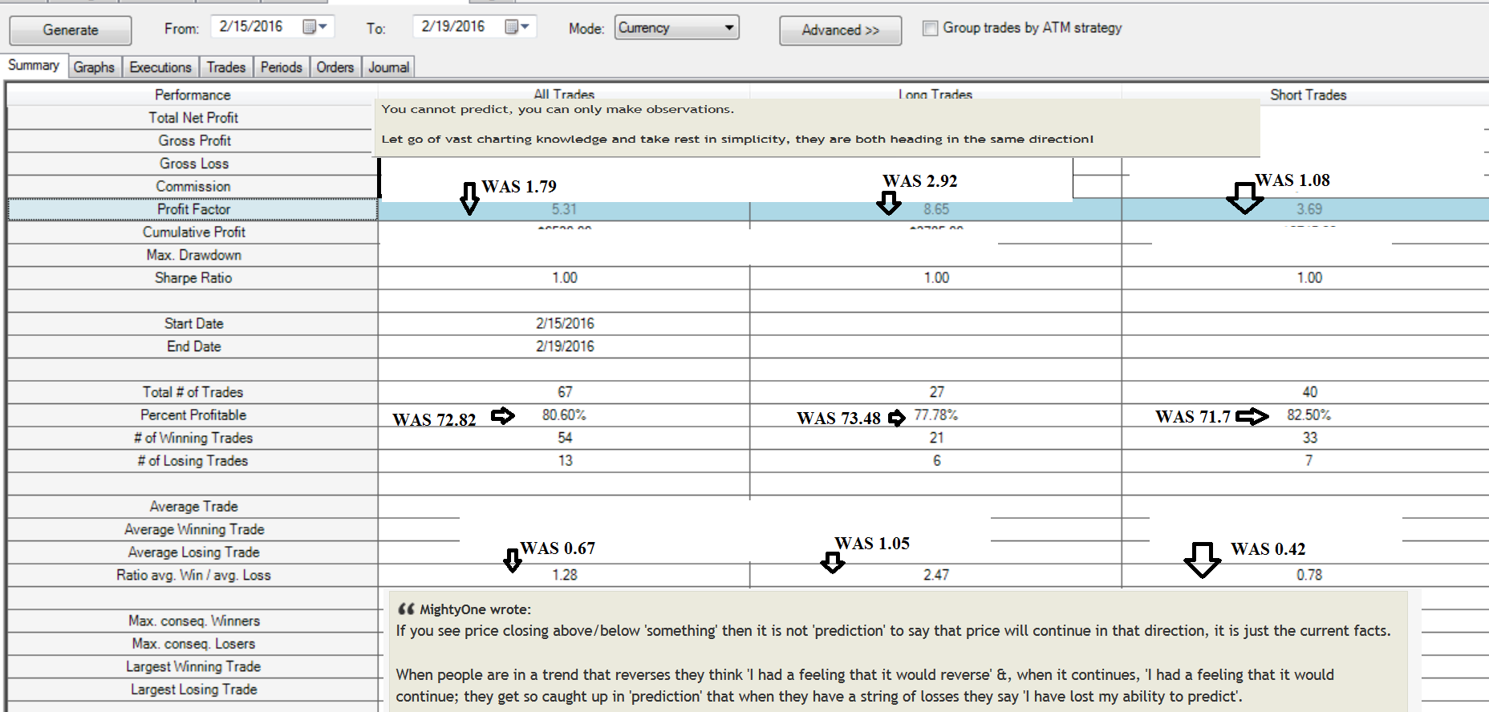Enable Group trades by ATM strategy
This screenshot has height=712, width=1489.
click(x=930, y=28)
